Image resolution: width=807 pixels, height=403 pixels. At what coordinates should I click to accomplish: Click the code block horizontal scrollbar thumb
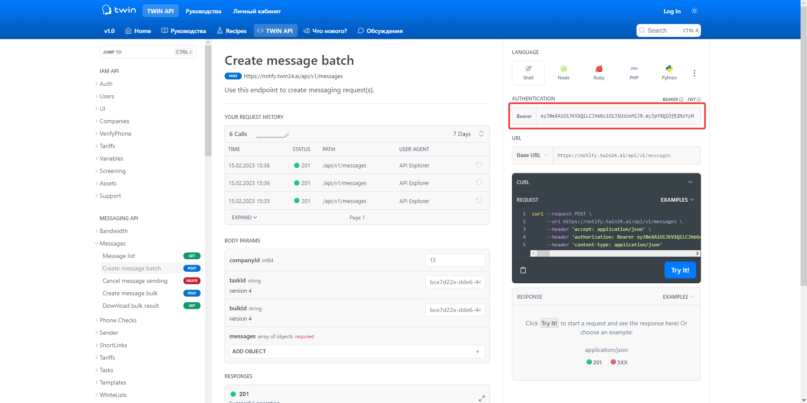tap(543, 254)
